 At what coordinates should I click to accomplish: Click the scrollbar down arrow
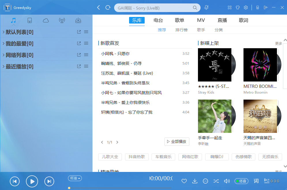point(285,166)
